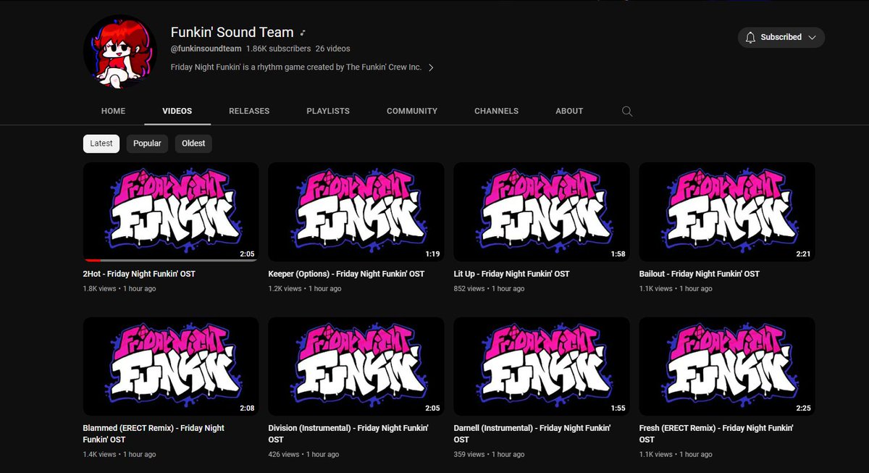Click the Keeper (Options) video title
Image resolution: width=869 pixels, height=473 pixels.
point(346,274)
